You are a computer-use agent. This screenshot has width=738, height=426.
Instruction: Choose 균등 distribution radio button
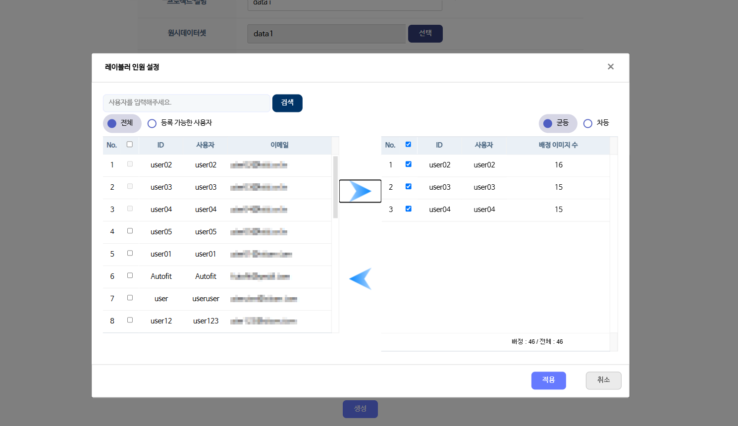coord(548,123)
